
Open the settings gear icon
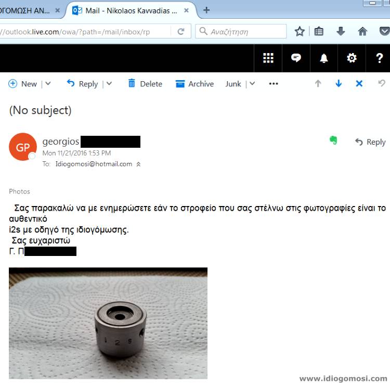point(352,58)
